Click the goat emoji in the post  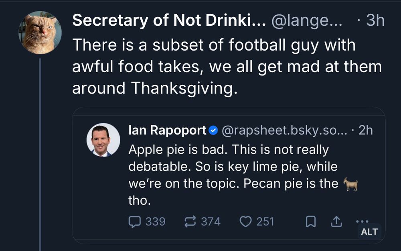pyautogui.click(x=350, y=184)
